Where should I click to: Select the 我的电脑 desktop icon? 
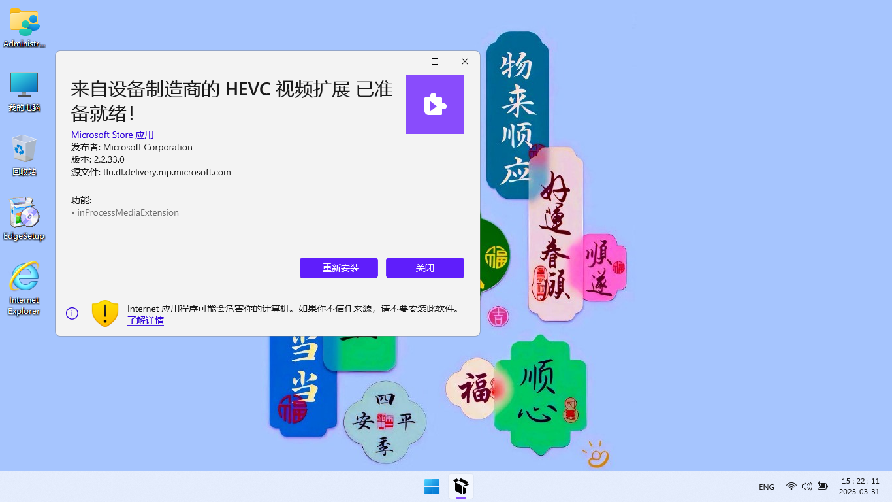pos(24,92)
